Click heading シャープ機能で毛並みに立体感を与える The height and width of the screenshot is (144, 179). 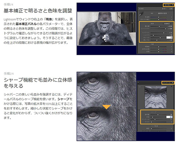pyautogui.click(x=38, y=83)
